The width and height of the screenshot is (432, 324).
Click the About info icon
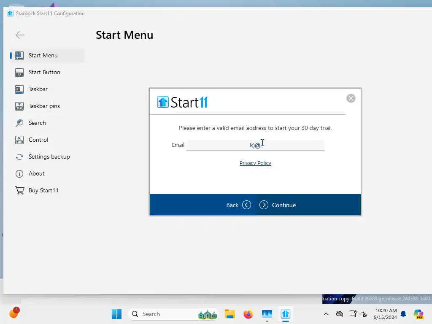point(19,173)
